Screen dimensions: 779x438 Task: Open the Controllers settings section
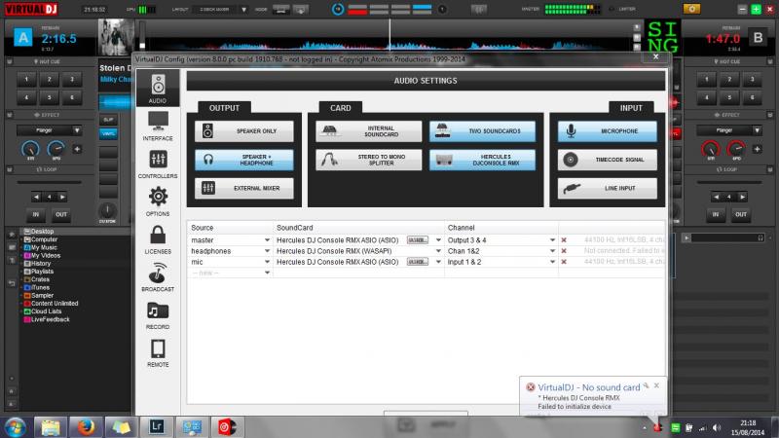click(158, 164)
